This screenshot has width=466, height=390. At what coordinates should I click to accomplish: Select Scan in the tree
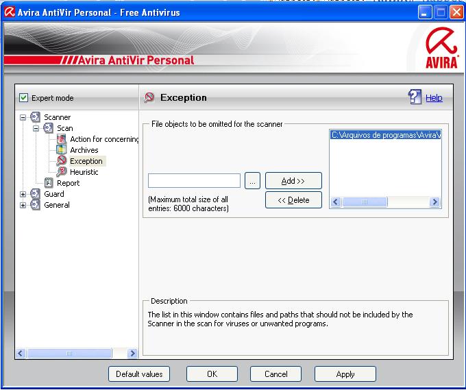(65, 128)
